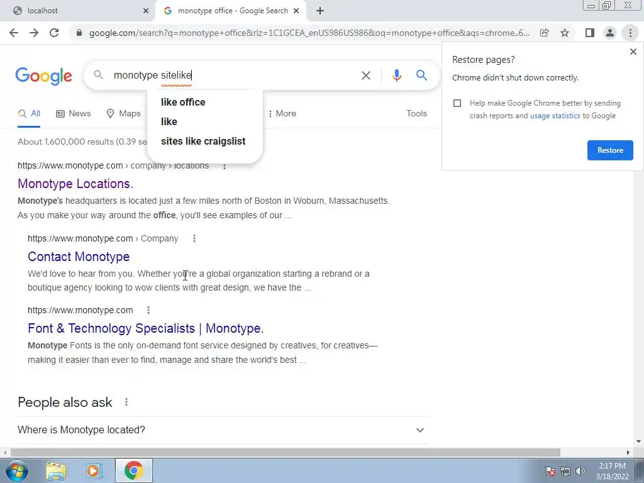Go back to the previous page
Viewport: 644px width, 483px height.
[x=14, y=33]
